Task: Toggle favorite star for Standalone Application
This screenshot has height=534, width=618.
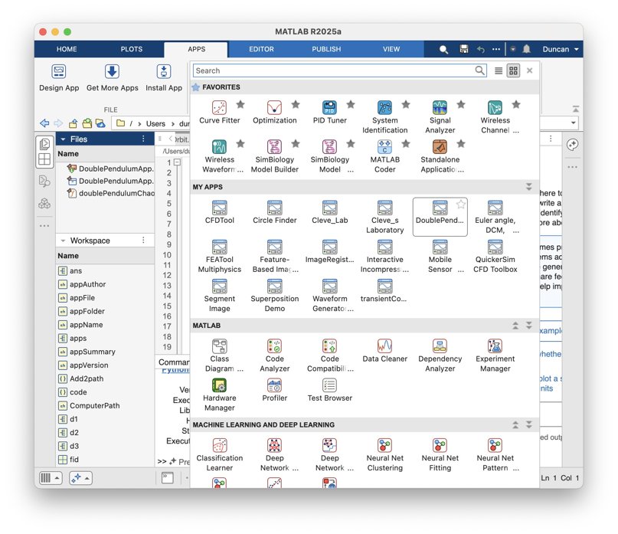Action: click(461, 143)
